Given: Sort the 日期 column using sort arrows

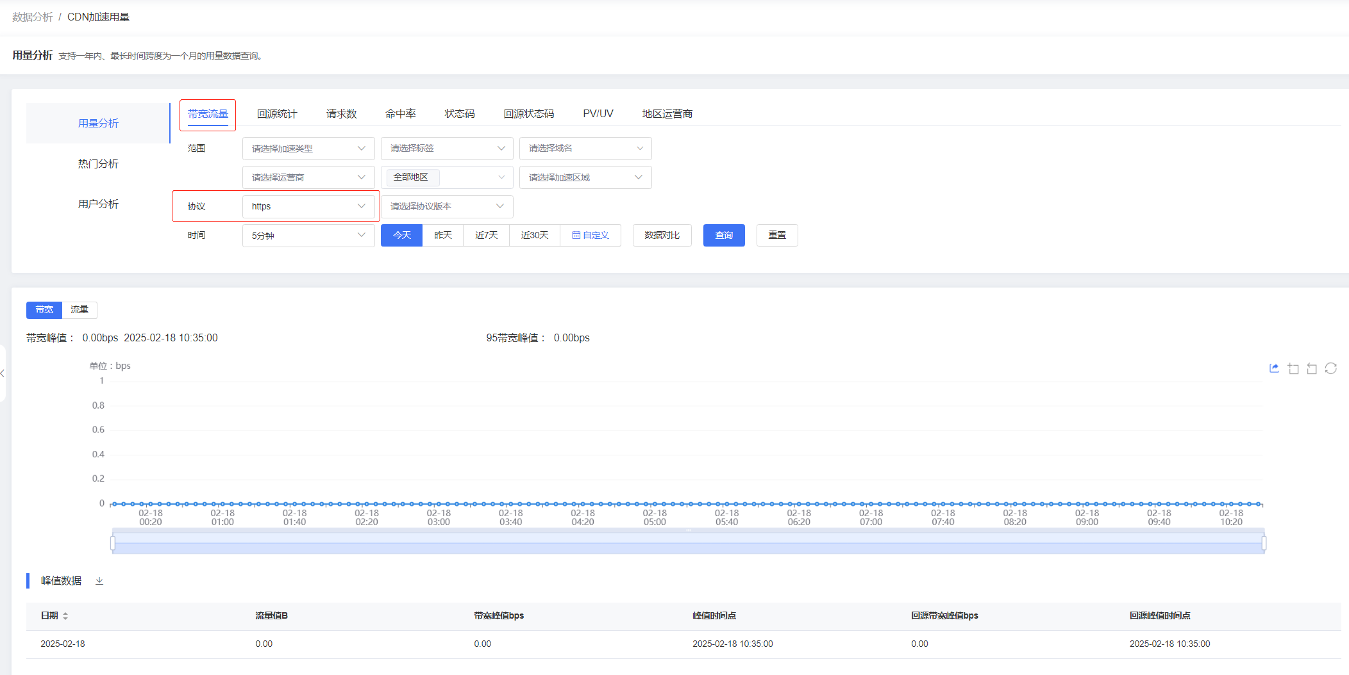Looking at the screenshot, I should [x=65, y=615].
